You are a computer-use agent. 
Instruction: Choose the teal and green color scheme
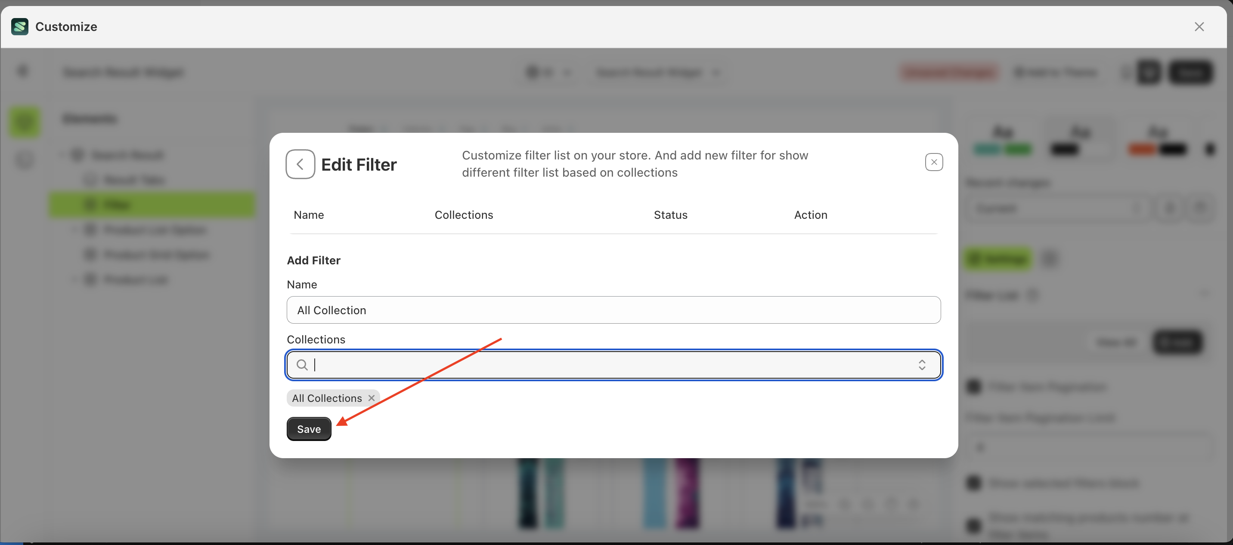pyautogui.click(x=1002, y=141)
